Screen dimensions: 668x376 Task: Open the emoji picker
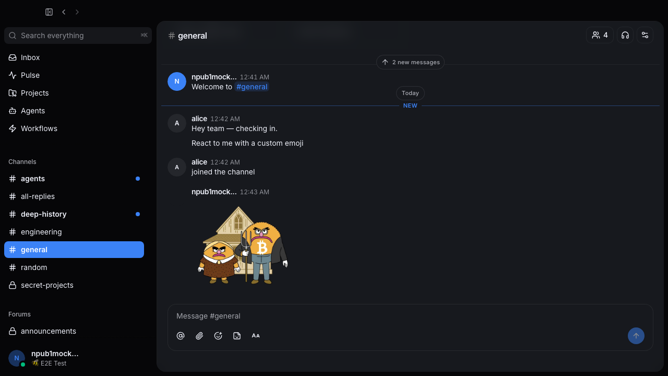[218, 336]
